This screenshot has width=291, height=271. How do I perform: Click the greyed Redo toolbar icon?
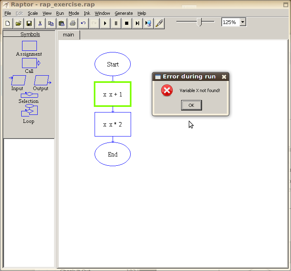click(x=94, y=23)
